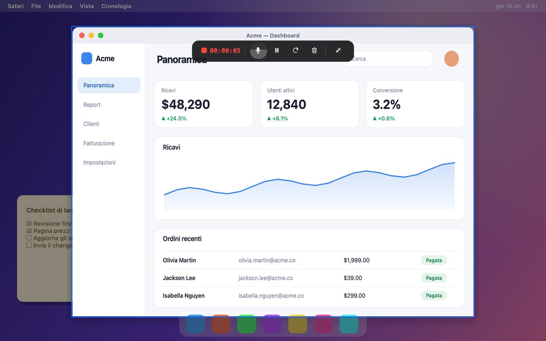Click the email olivia.martin@acme.co

click(267, 260)
